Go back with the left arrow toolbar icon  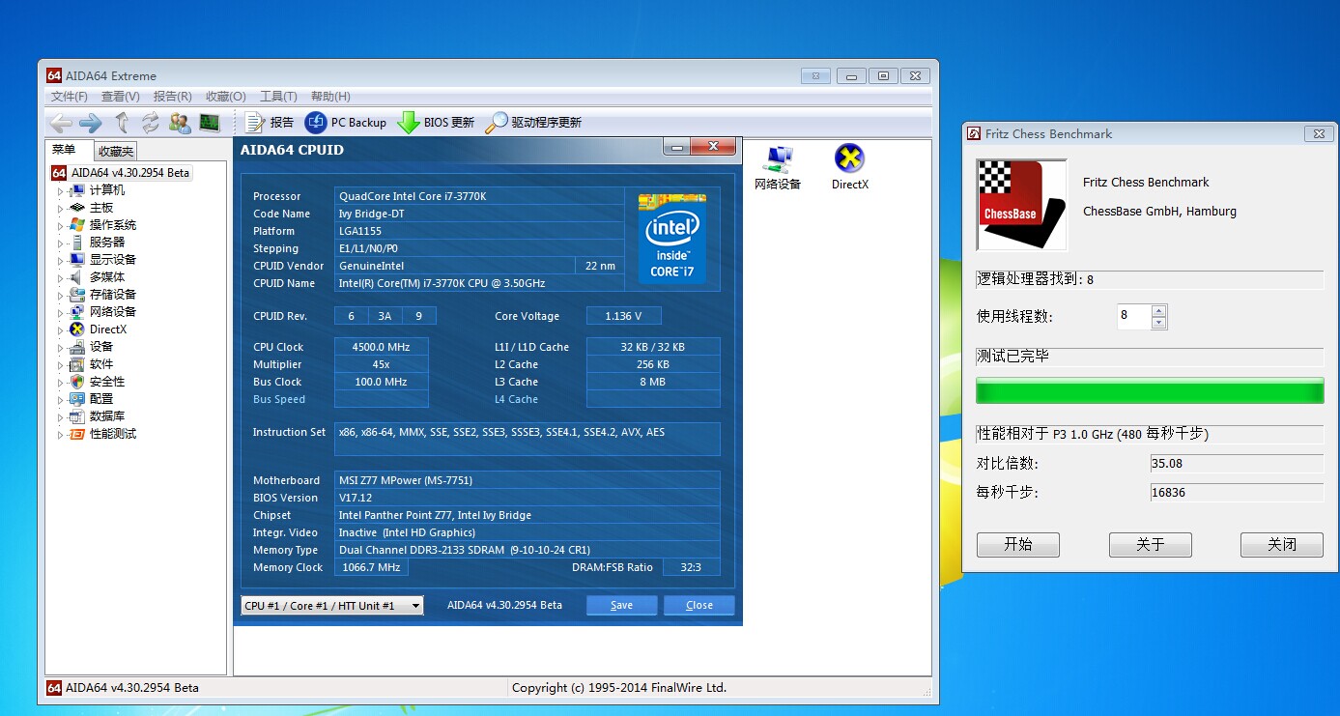coord(61,123)
